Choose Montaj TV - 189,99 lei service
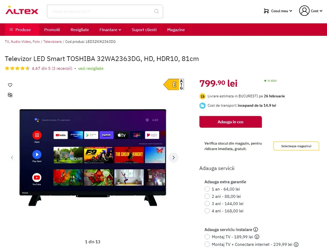327x251 pixels. (x=207, y=237)
